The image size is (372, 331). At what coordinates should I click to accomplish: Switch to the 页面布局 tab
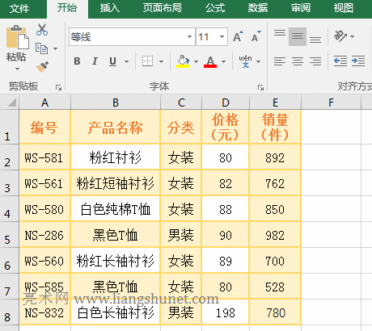click(x=163, y=8)
